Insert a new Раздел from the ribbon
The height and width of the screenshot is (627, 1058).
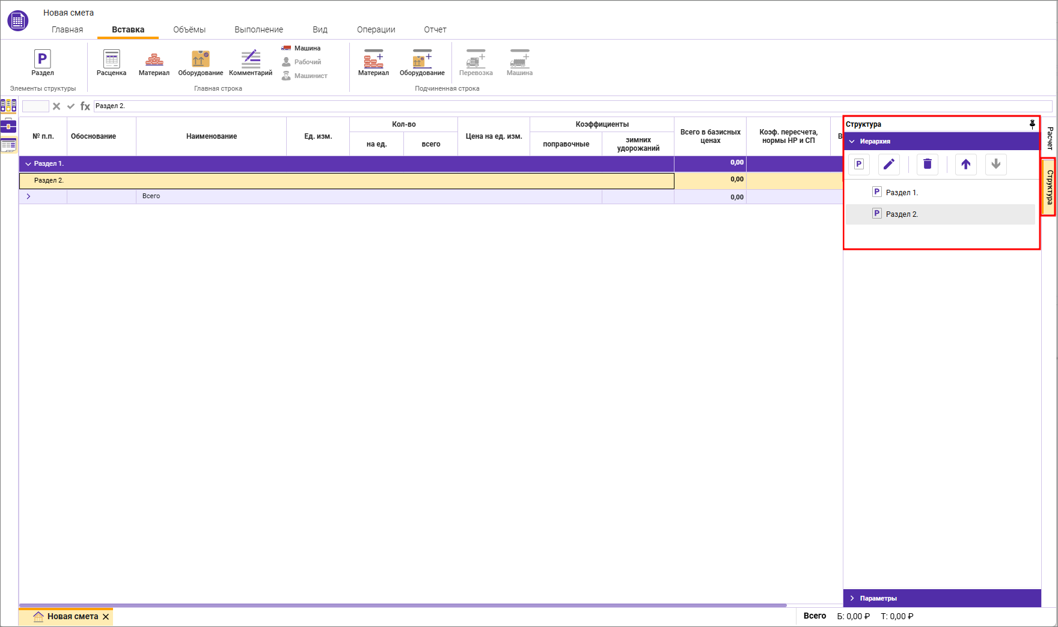[42, 62]
